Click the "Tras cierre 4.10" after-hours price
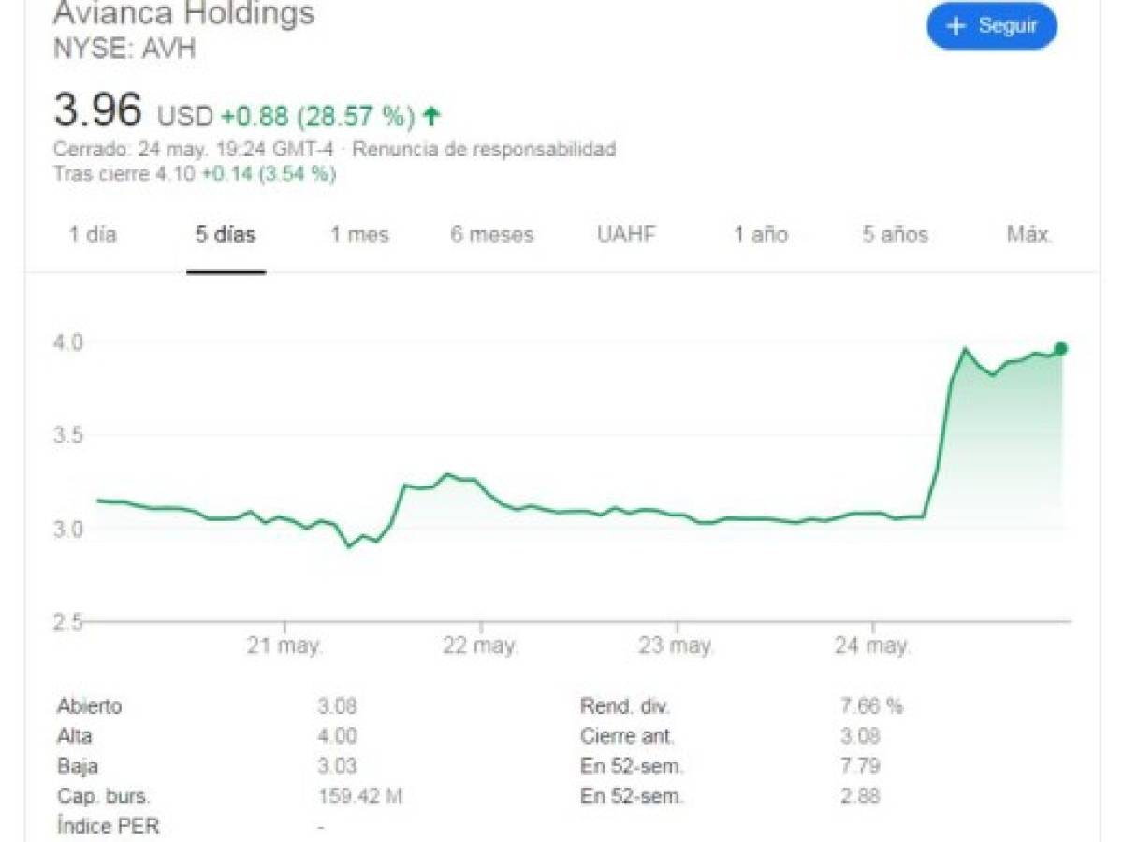 [x=124, y=173]
